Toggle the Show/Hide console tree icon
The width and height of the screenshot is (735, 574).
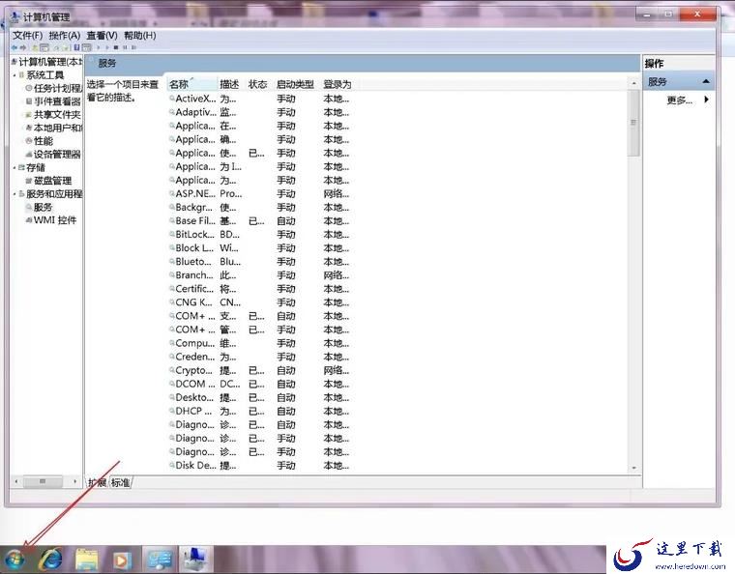[x=44, y=47]
